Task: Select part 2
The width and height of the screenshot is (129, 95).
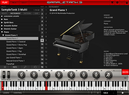Action: click(42, 14)
